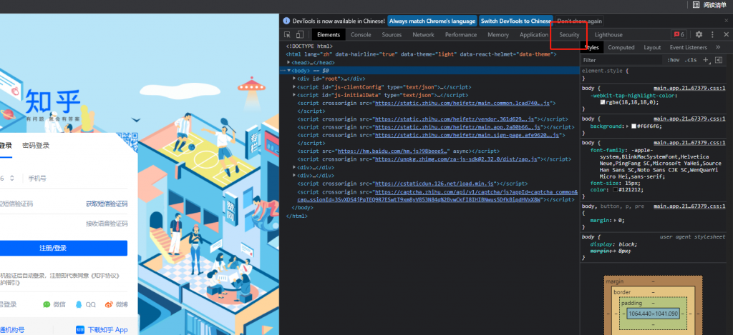Open the Lighthouse tab

(x=608, y=34)
